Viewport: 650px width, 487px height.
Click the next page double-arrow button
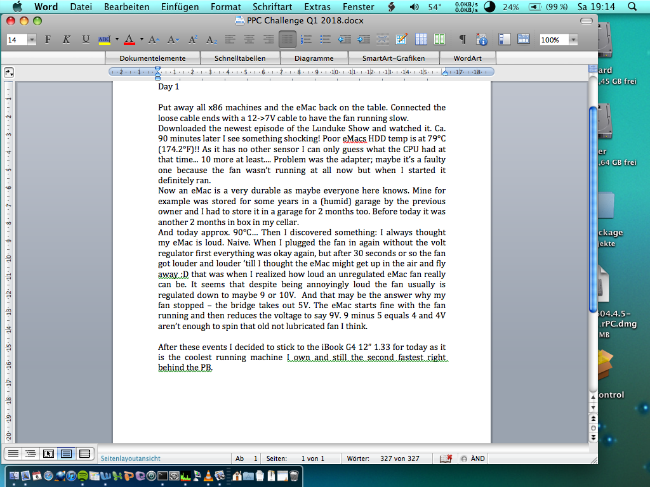pyautogui.click(x=594, y=438)
